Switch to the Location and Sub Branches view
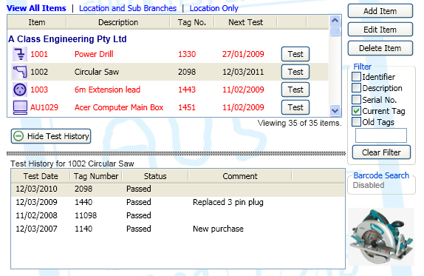 (x=128, y=8)
